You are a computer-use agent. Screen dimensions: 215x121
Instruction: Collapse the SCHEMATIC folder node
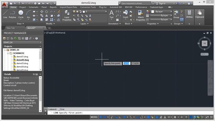point(8,53)
